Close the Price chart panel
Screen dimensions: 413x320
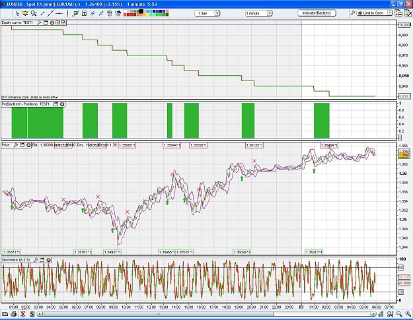28,145
